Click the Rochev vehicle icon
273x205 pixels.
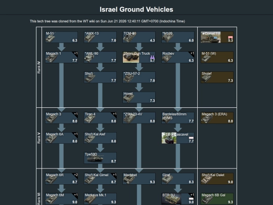167,59
